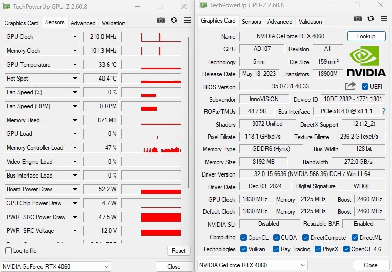Open the GPU Clock sensor dropdown arrow
The width and height of the screenshot is (392, 272).
click(75, 37)
